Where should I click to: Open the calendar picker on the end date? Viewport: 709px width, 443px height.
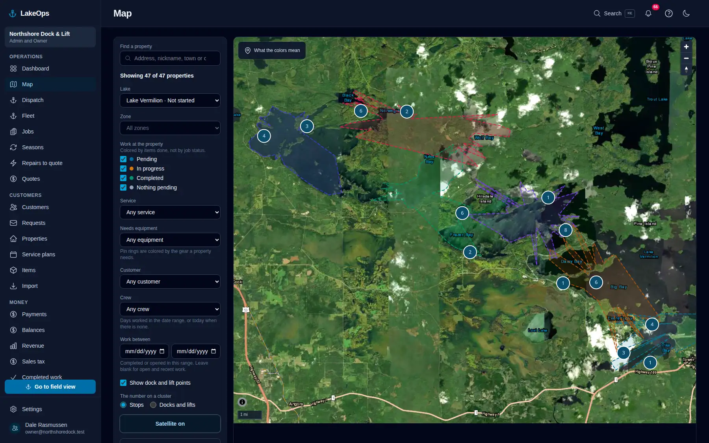pyautogui.click(x=213, y=351)
